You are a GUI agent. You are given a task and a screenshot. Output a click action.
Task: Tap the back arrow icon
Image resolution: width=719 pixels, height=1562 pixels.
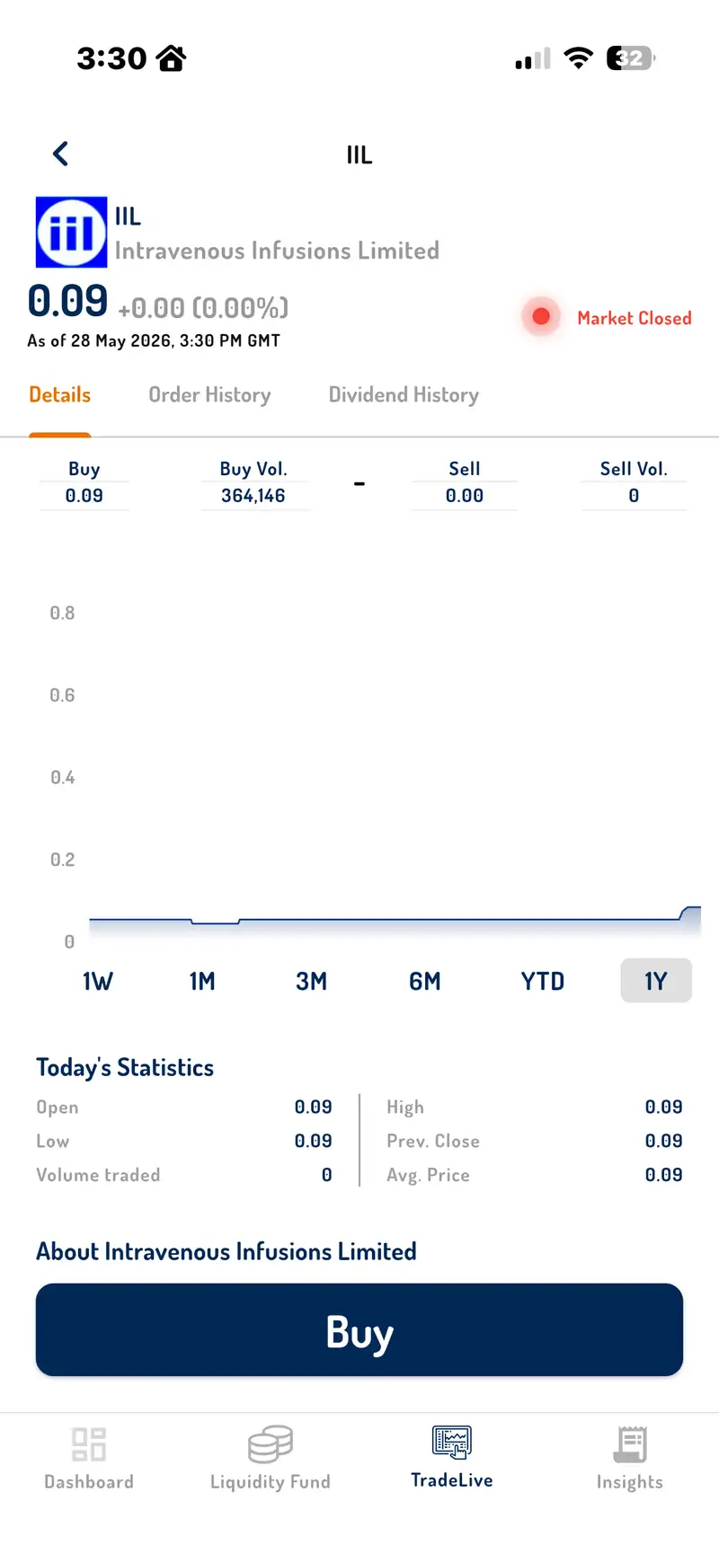coord(60,154)
